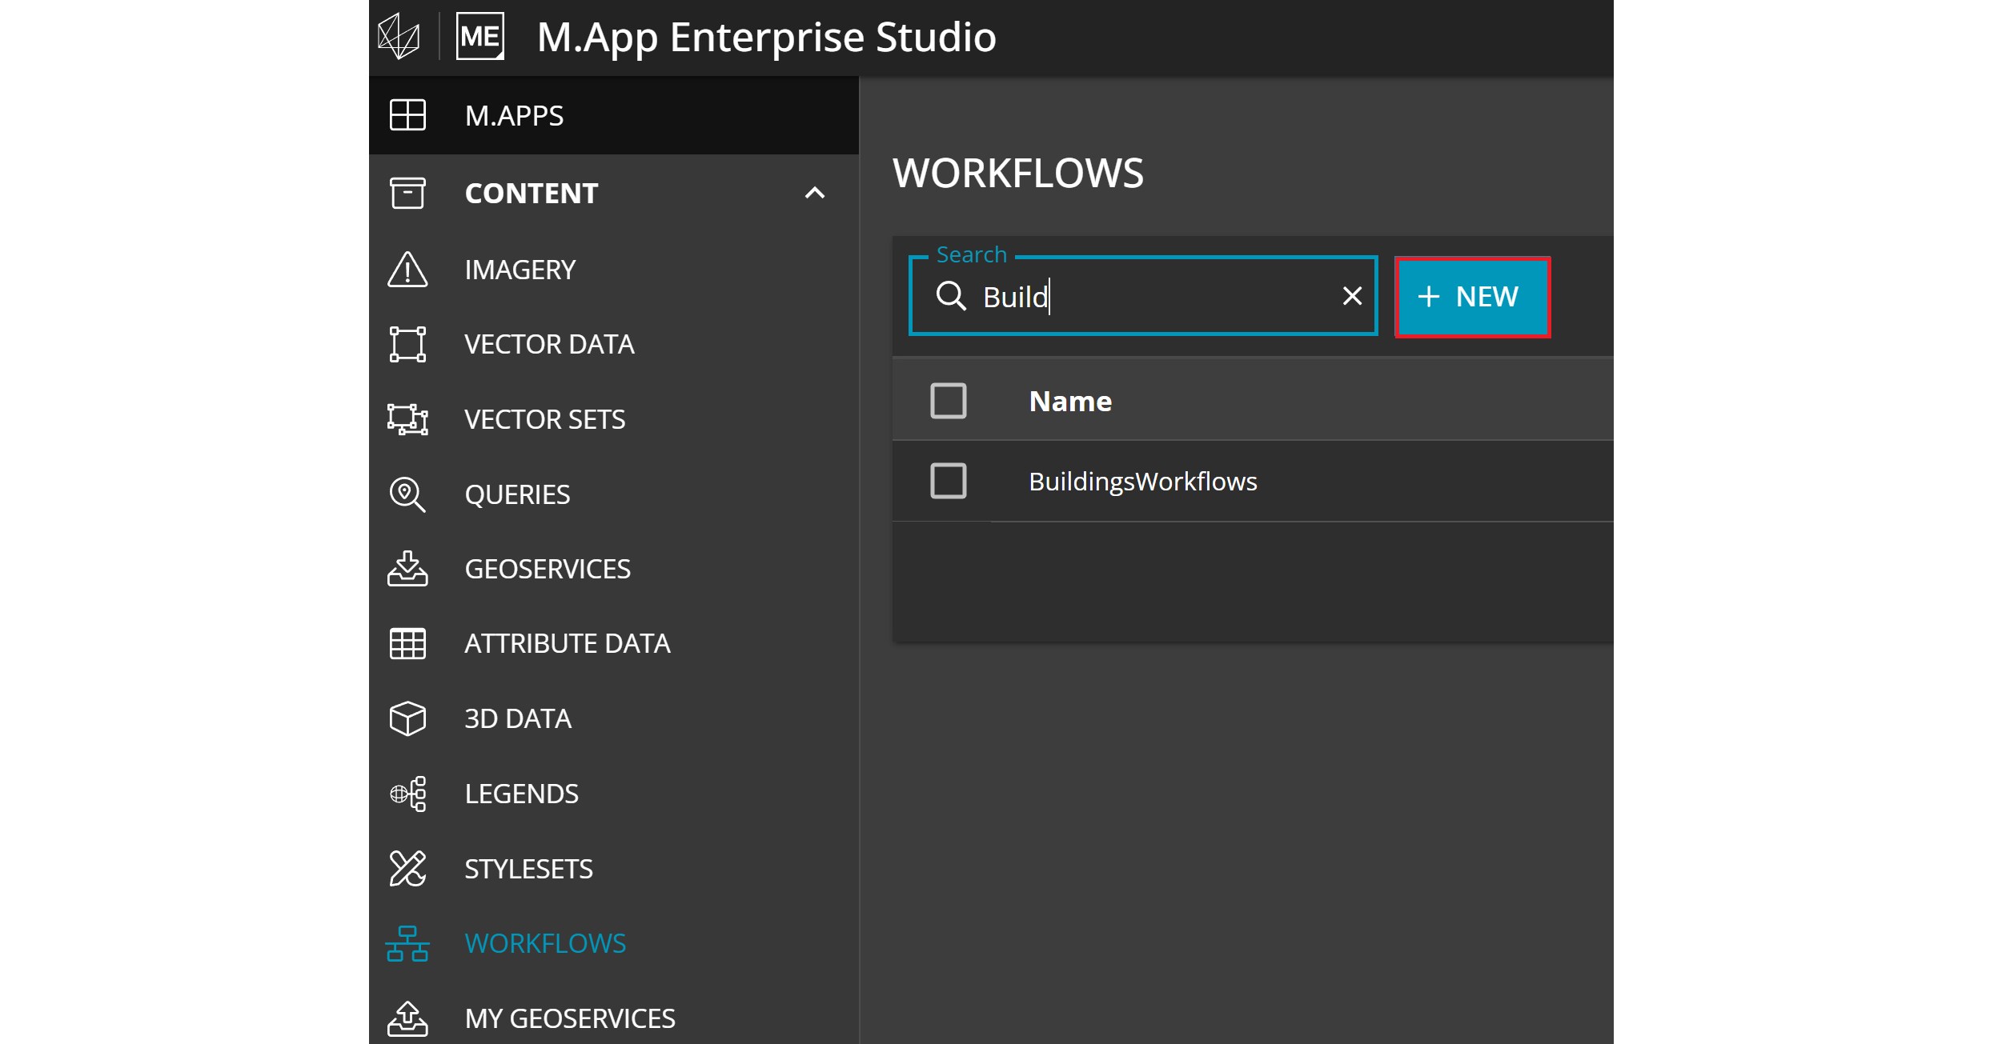Click the 3D DATA cube icon
The image size is (1998, 1044).
[x=407, y=718]
